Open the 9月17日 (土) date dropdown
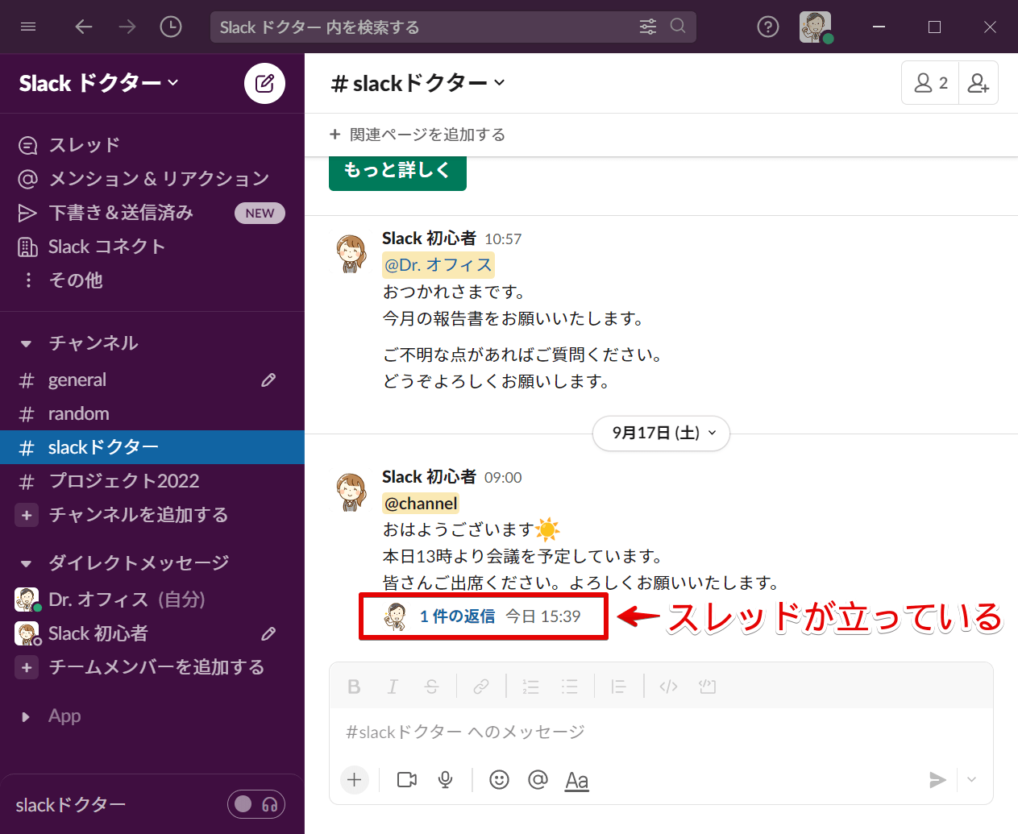This screenshot has height=834, width=1018. pyautogui.click(x=662, y=433)
